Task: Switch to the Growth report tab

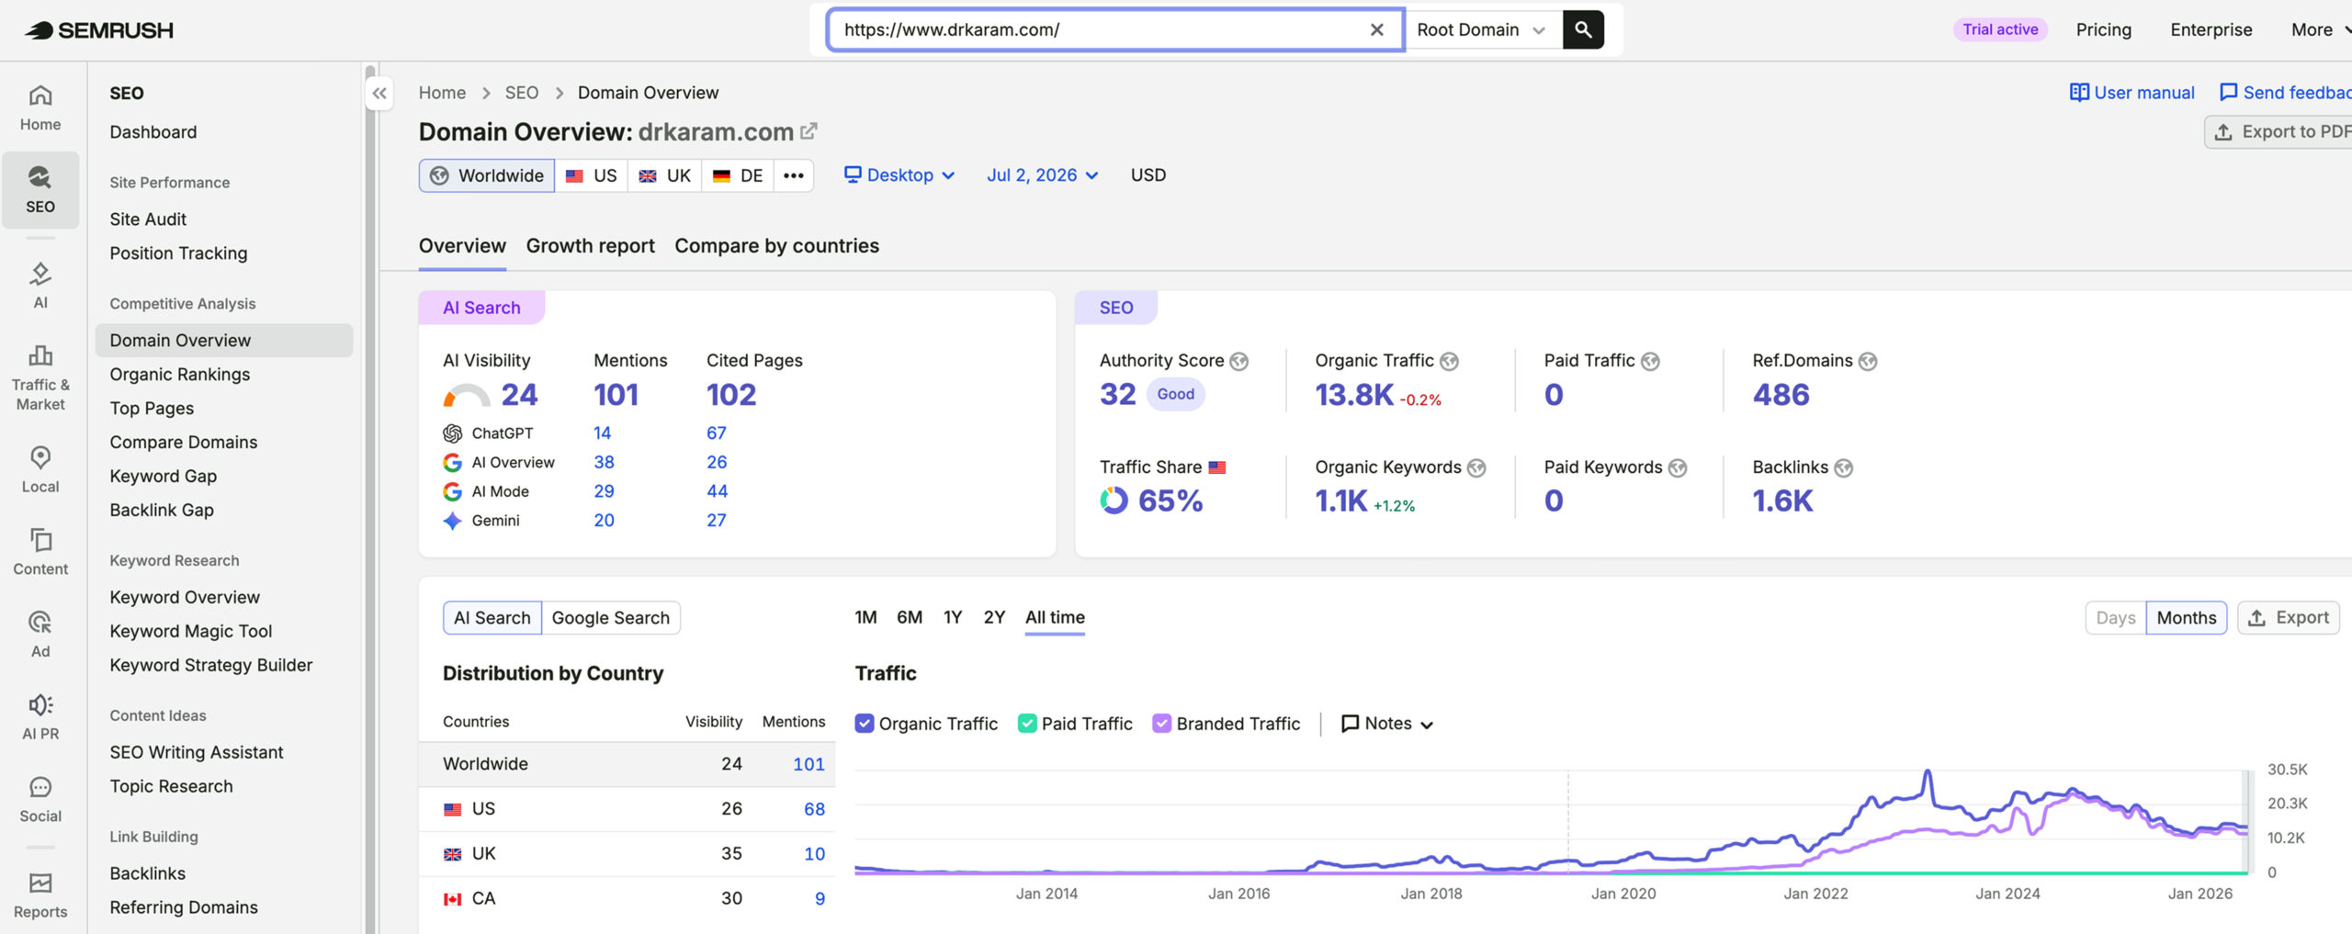Action: (590, 246)
